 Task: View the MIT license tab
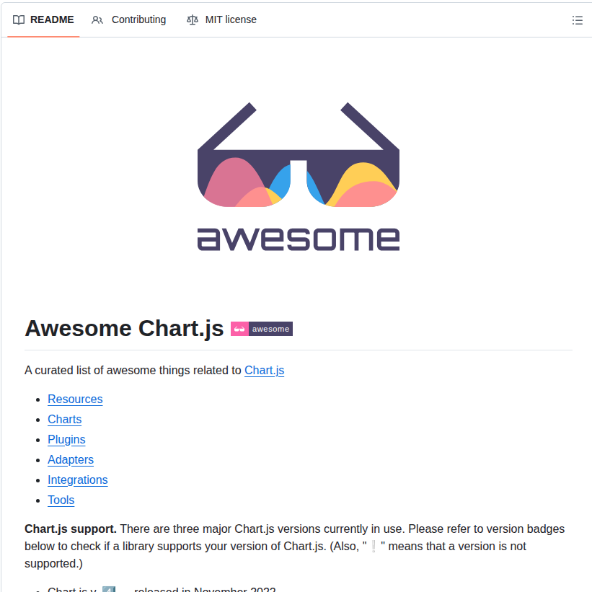pos(230,20)
